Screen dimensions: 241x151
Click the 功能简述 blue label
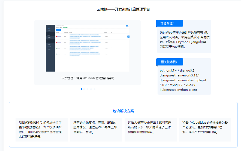coord(170,23)
